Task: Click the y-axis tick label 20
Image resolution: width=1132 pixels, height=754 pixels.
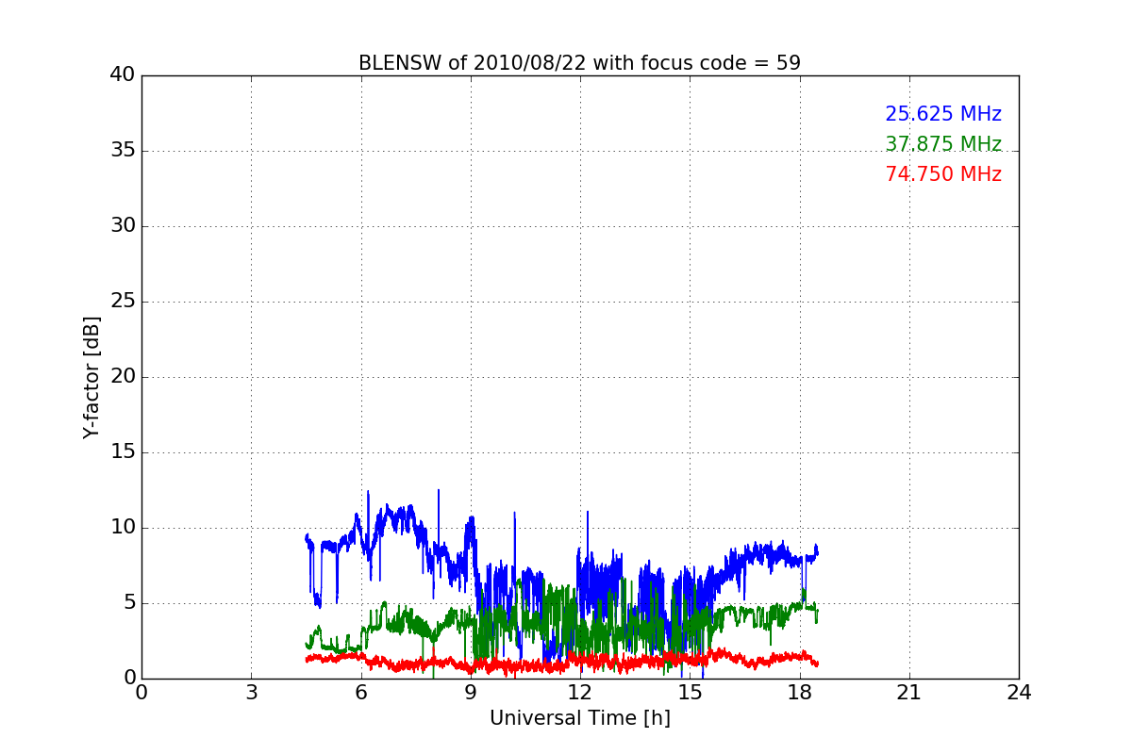Action: pos(123,377)
